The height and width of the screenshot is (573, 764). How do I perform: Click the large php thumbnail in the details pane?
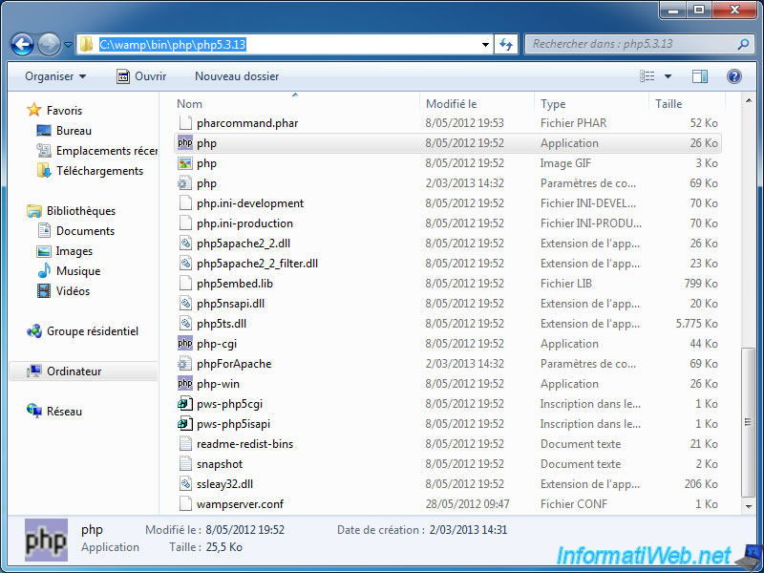click(x=46, y=540)
